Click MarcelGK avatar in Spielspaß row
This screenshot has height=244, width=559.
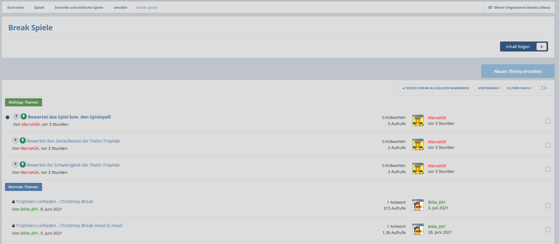pos(418,120)
